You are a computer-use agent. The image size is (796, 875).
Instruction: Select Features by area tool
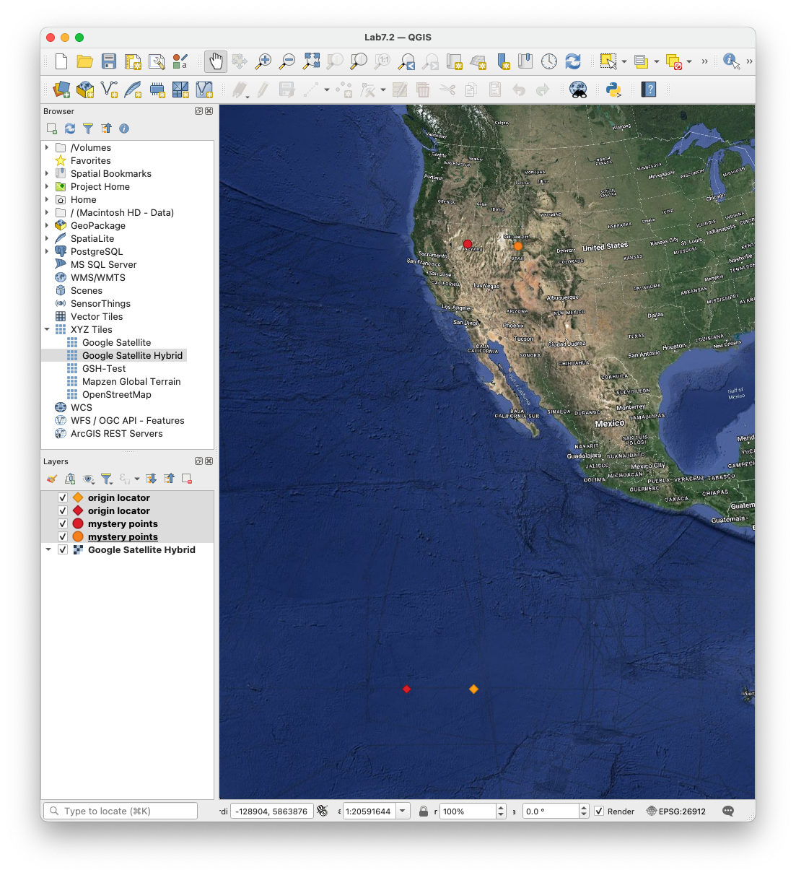tap(608, 61)
